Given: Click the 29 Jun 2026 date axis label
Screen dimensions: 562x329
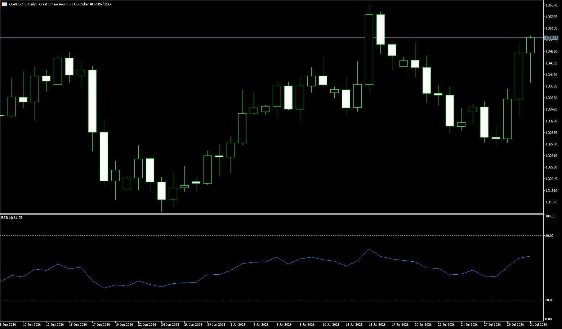Looking at the screenshot, I should [217, 325].
